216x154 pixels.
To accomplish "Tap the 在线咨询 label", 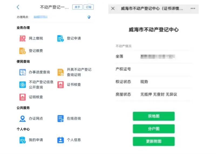I will (74, 118).
